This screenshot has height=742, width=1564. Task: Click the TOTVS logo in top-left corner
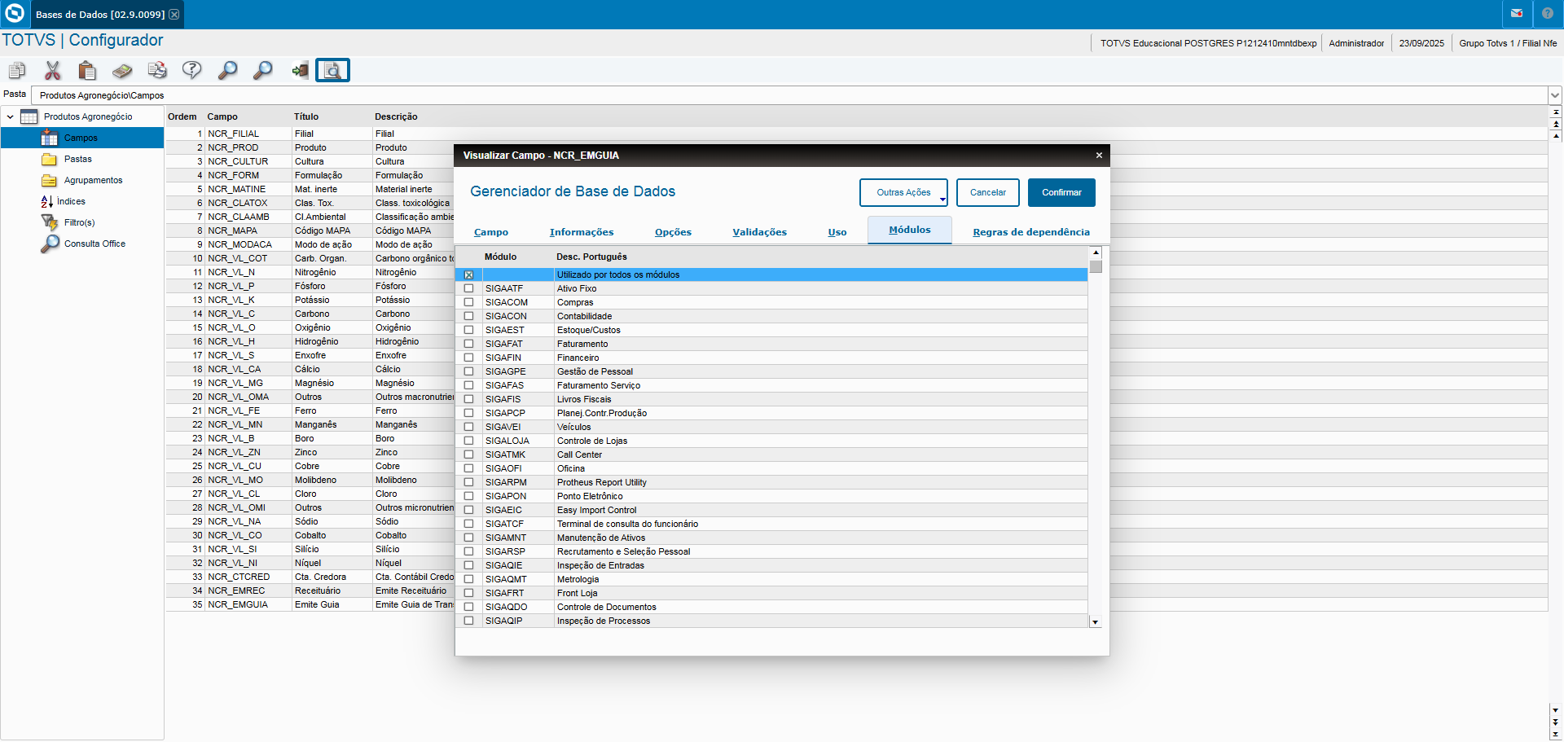[15, 14]
